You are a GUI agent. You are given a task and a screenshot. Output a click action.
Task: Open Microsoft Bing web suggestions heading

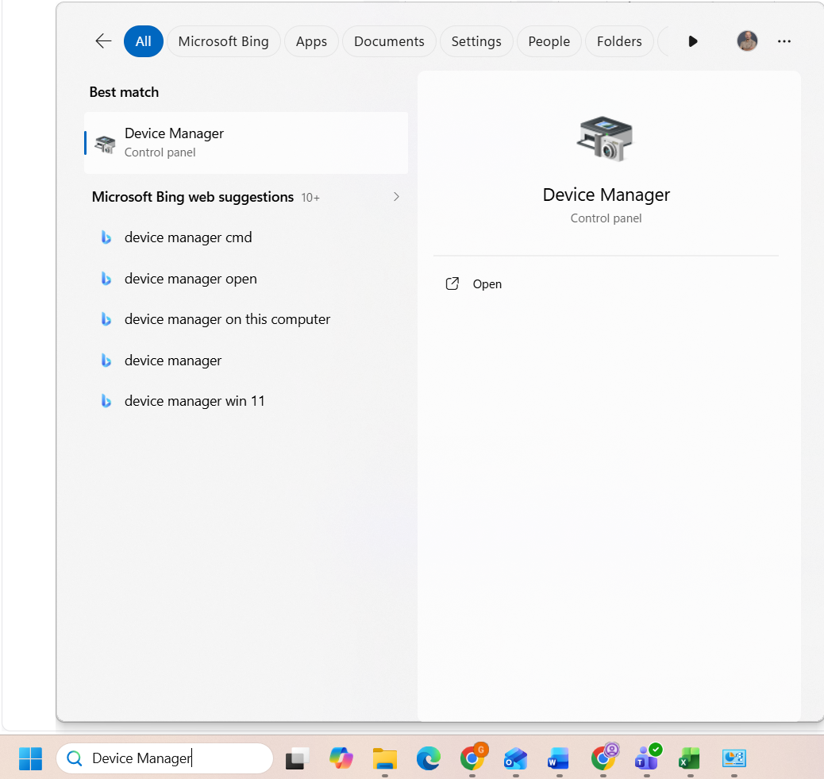pos(193,197)
